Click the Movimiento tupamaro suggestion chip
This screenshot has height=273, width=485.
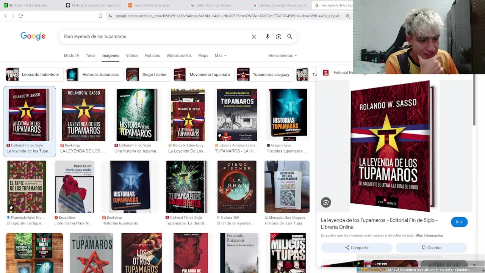point(203,74)
